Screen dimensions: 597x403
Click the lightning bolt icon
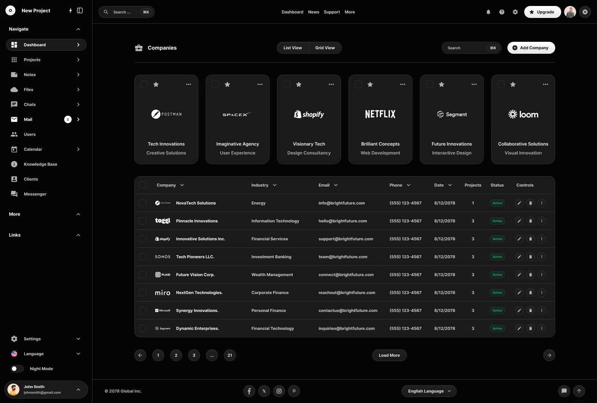click(70, 10)
